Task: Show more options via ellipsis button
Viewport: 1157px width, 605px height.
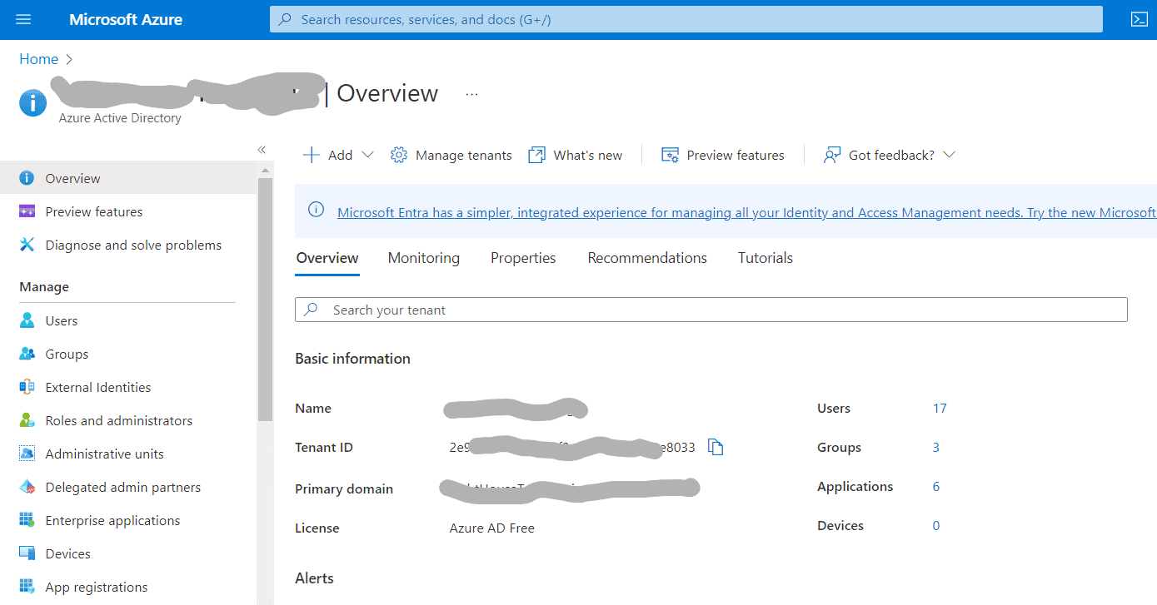Action: click(472, 94)
